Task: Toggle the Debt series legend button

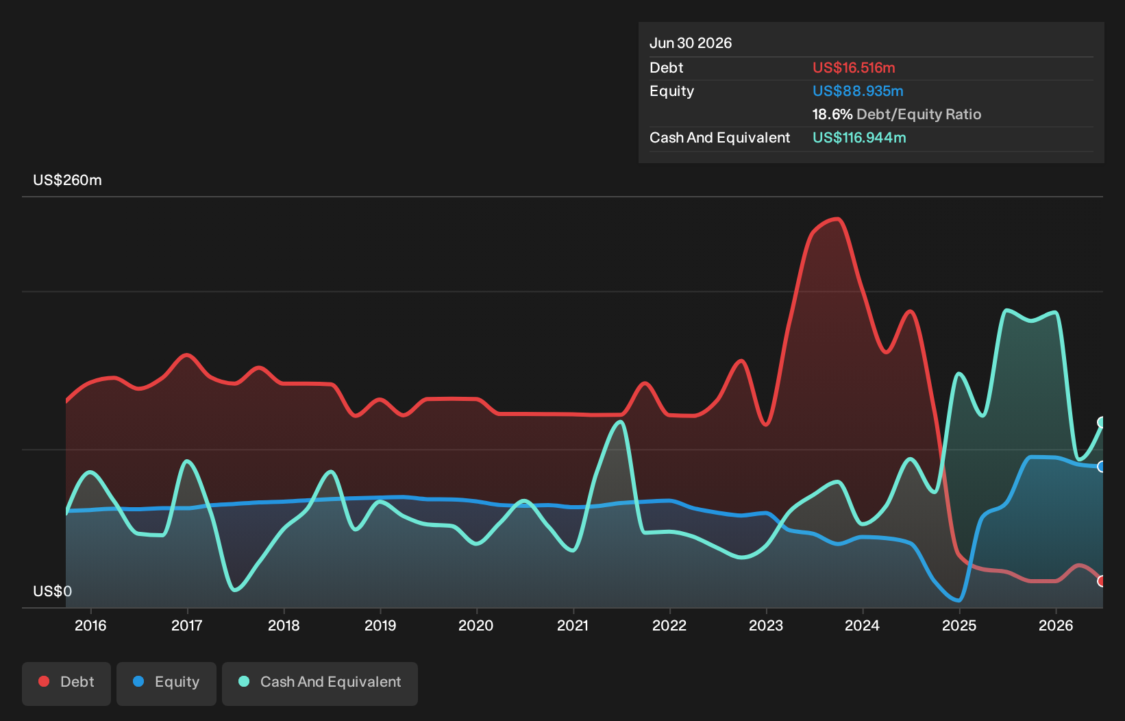Action: (66, 683)
